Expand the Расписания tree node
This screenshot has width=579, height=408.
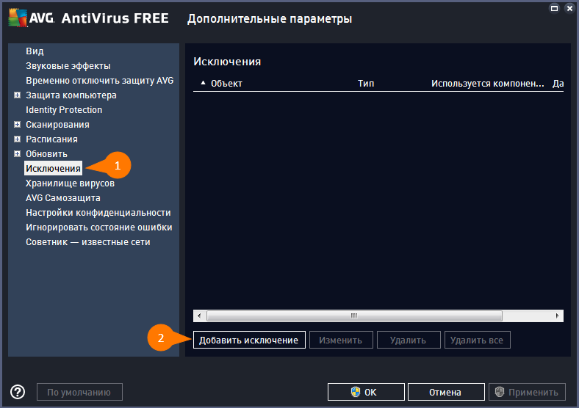[x=18, y=139]
